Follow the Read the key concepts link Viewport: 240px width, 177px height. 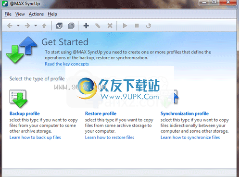[x=67, y=64]
